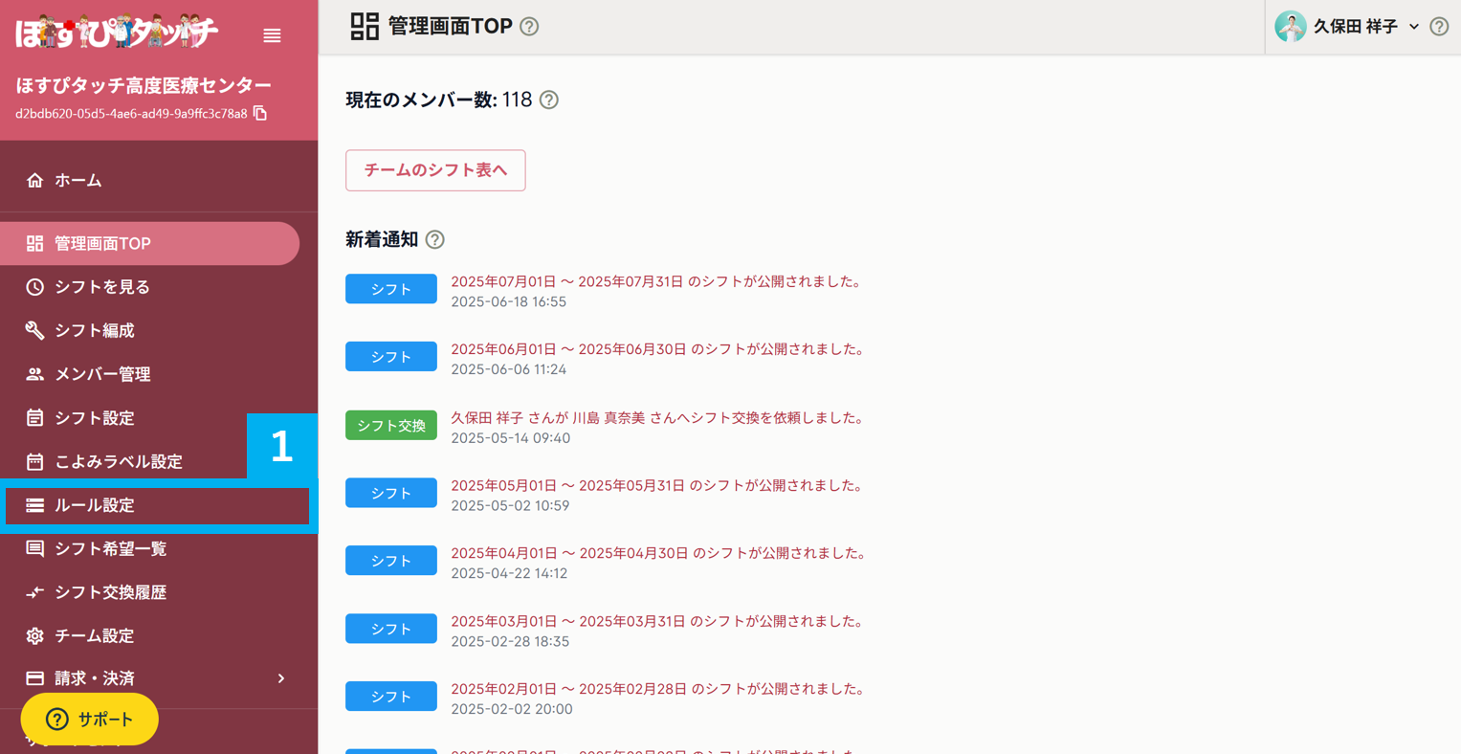The image size is (1461, 754).
Task: Select シフト編成 in the sidebar menu
Action: pyautogui.click(x=93, y=330)
